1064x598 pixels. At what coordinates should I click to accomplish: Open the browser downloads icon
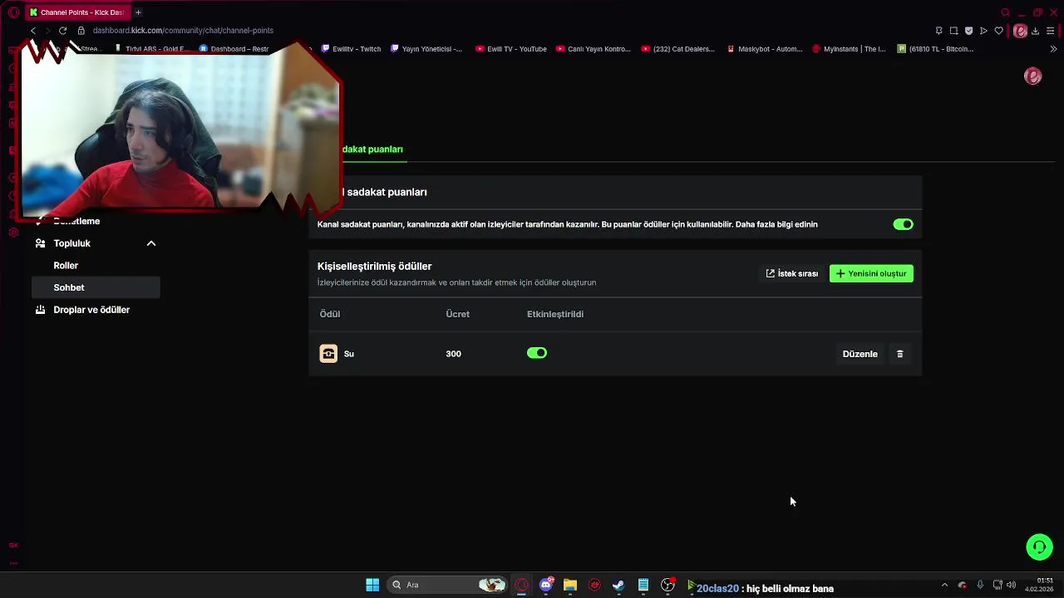pos(1035,31)
